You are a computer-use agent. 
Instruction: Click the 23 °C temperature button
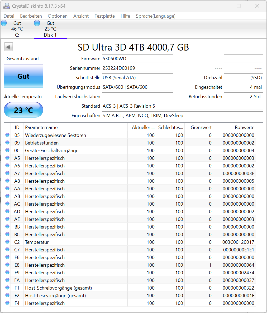(x=23, y=110)
